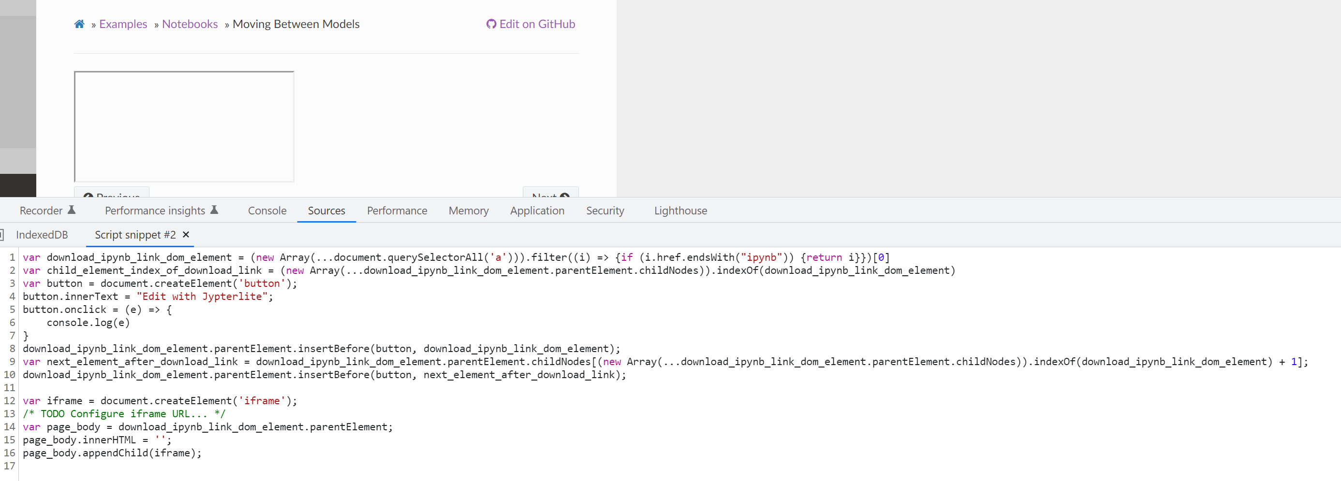Viewport: 1341px width, 481px height.
Task: Click the "Edit with Jypterlite" string in the code
Action: [202, 297]
